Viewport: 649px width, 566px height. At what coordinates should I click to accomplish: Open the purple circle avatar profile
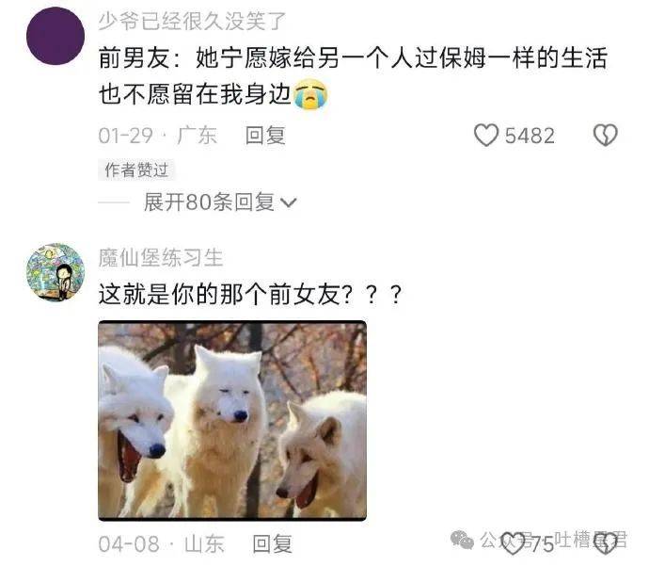pos(55,36)
